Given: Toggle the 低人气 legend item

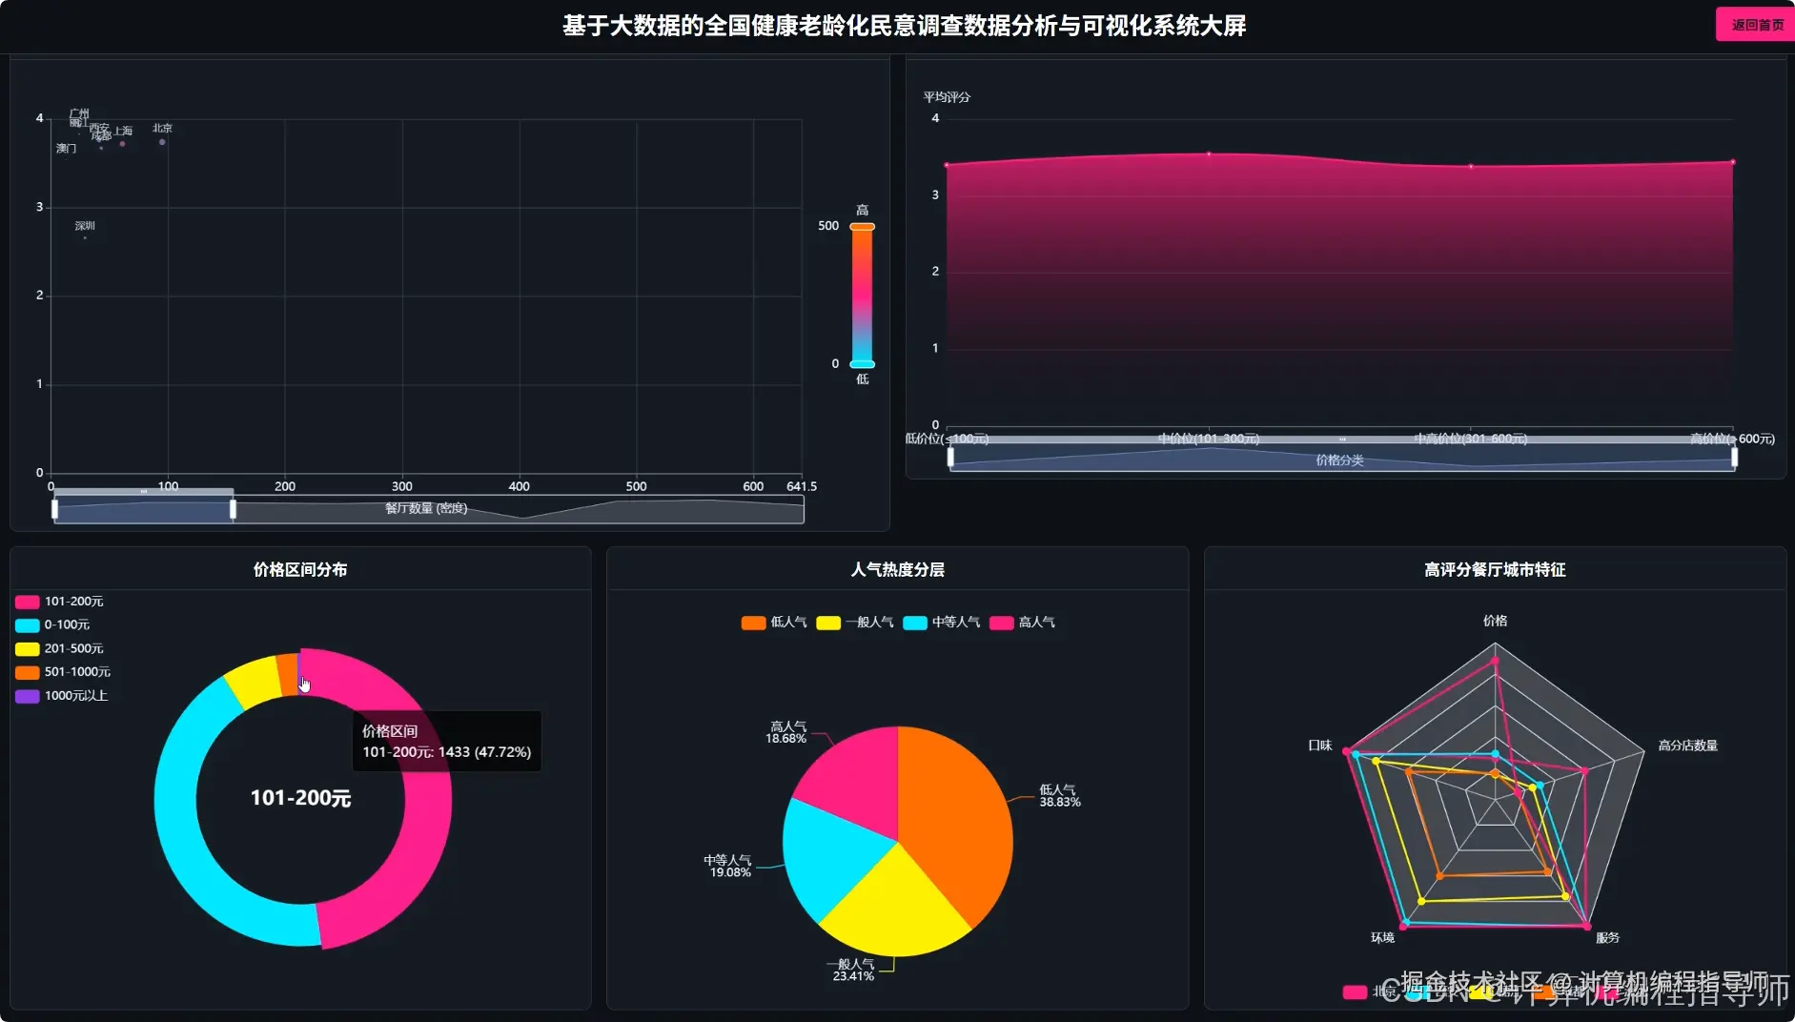Looking at the screenshot, I should [774, 623].
